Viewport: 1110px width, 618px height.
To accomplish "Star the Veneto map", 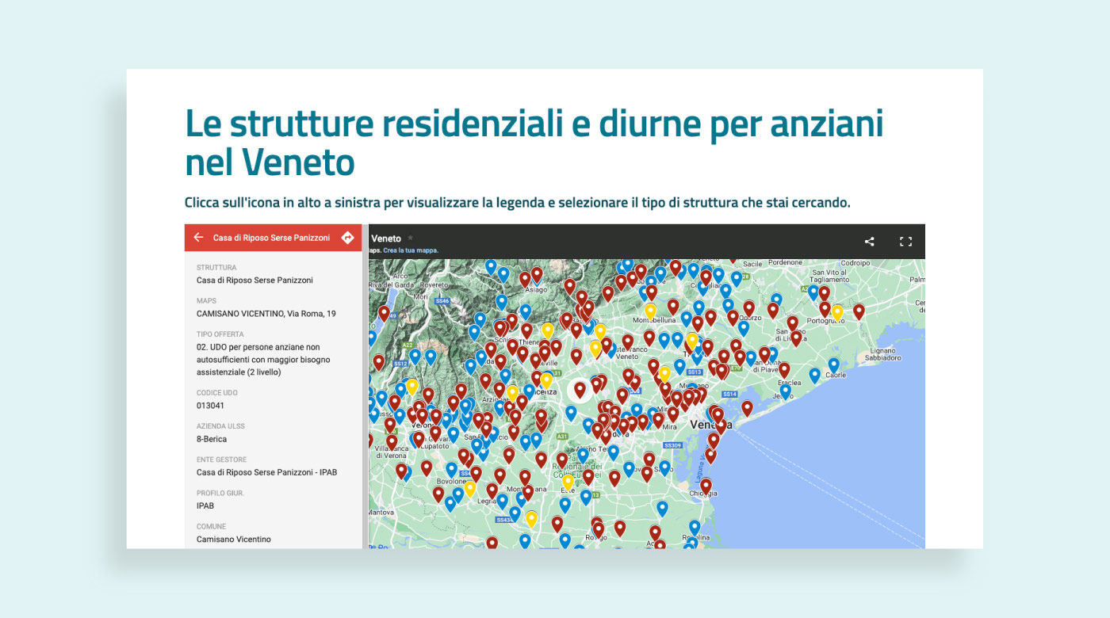I will (x=411, y=238).
